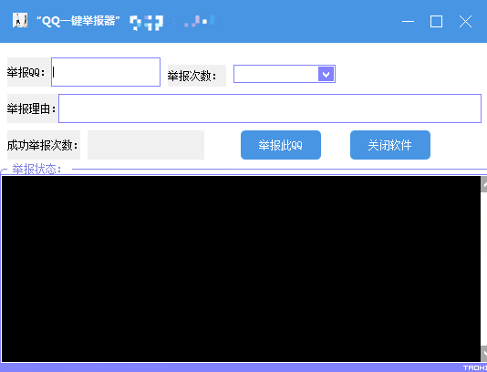Click the 举报理由: label
487x372 pixels.
pyautogui.click(x=31, y=108)
